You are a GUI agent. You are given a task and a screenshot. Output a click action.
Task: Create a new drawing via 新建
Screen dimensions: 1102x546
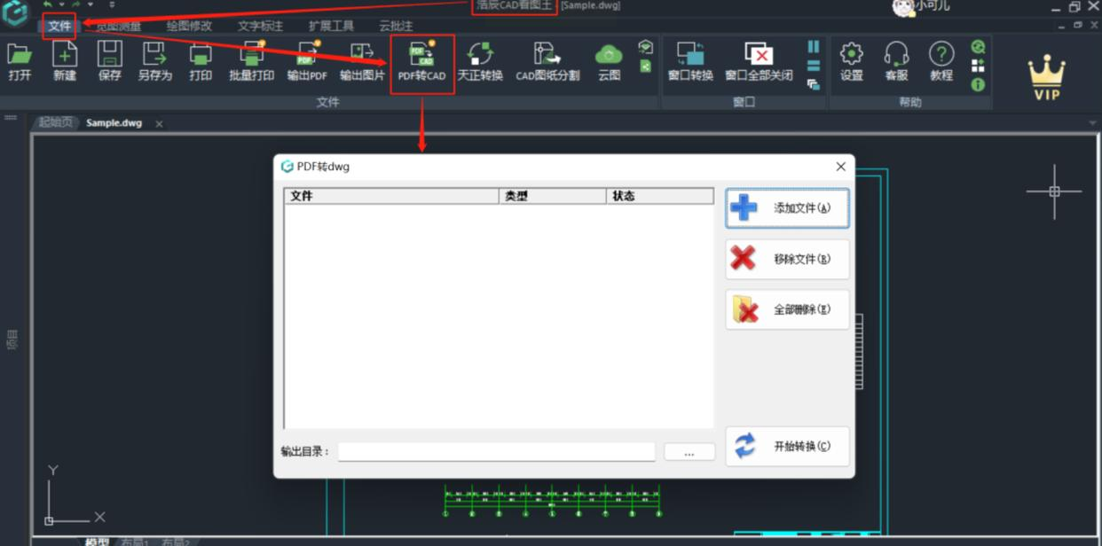(x=65, y=61)
